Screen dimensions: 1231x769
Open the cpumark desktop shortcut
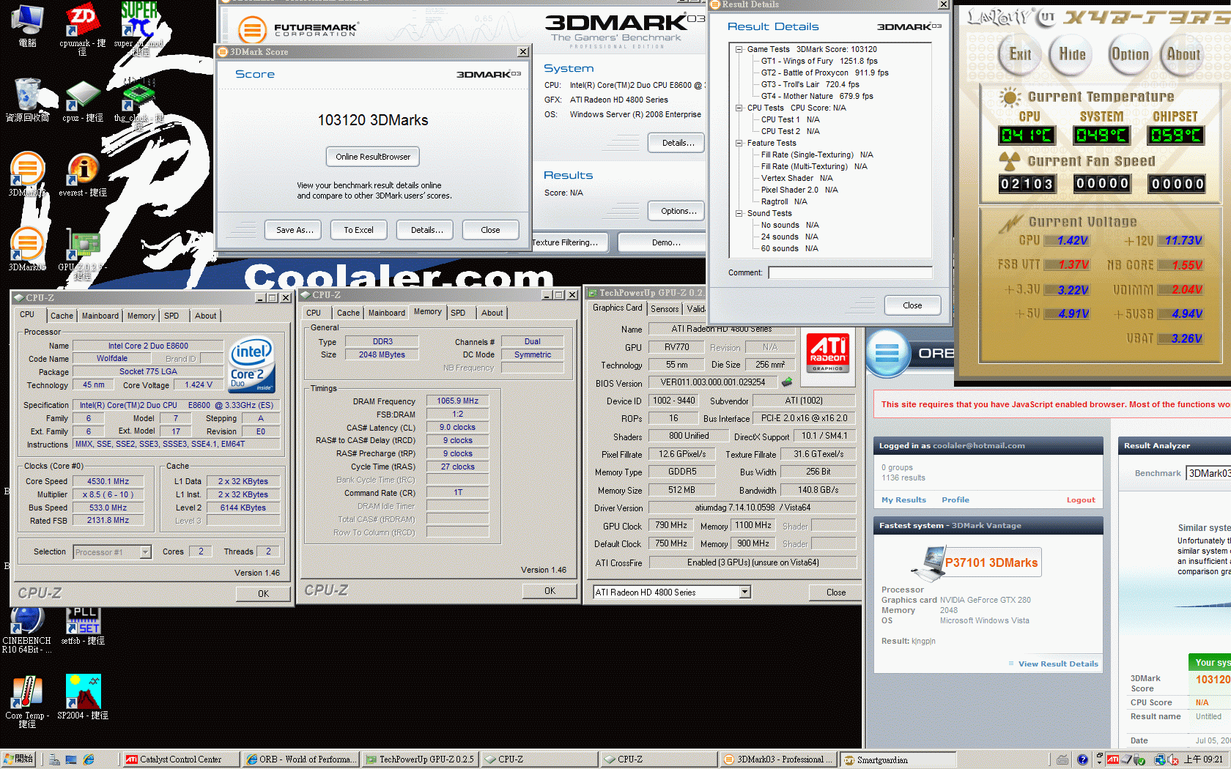(82, 28)
